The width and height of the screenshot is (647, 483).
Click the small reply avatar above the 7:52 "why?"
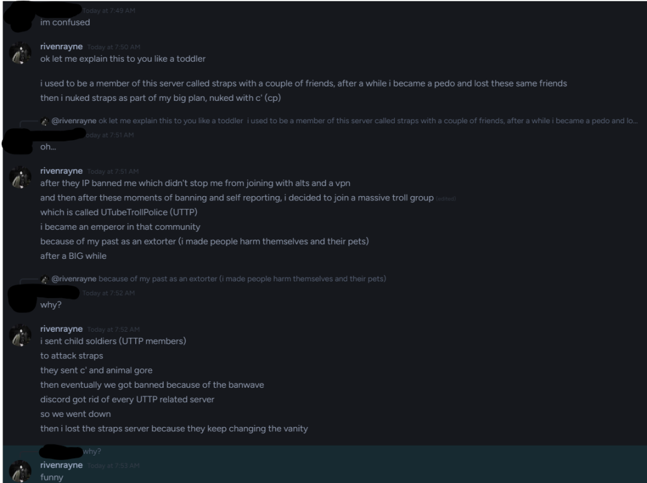(45, 279)
